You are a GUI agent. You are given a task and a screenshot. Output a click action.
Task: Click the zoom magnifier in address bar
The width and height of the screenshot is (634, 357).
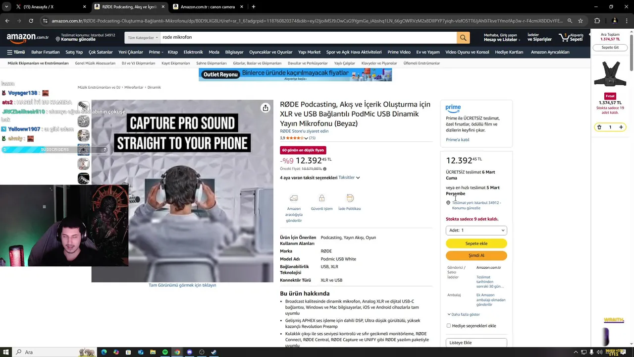570,21
